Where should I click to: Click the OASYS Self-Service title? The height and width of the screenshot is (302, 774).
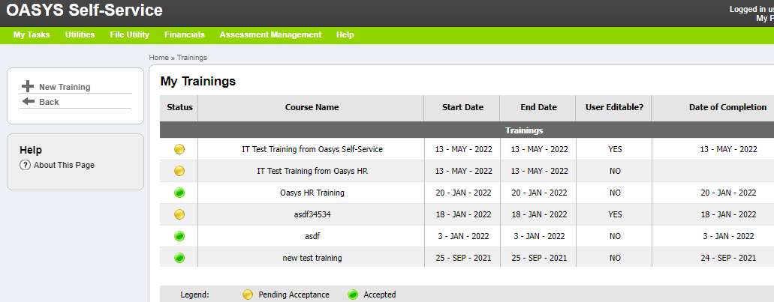click(x=84, y=10)
